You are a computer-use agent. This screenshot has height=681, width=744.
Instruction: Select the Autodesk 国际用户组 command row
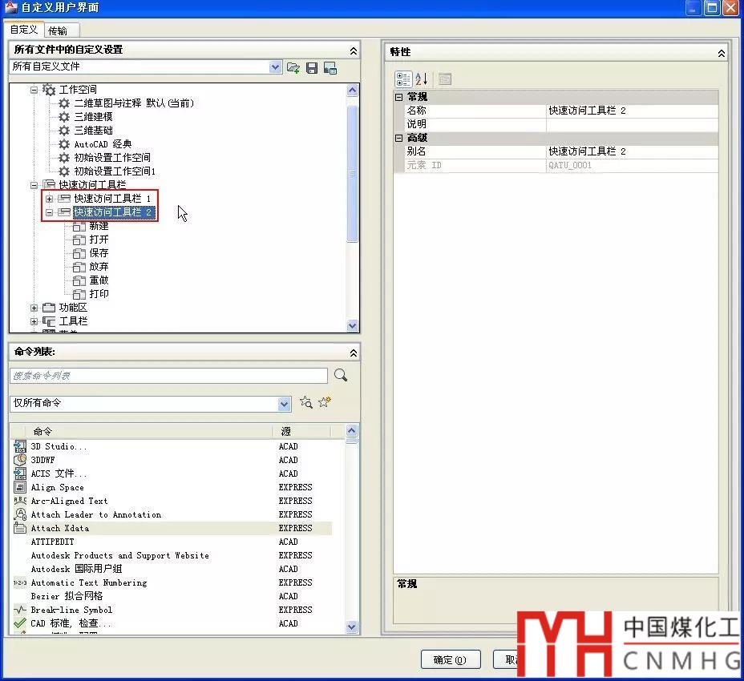pos(172,569)
